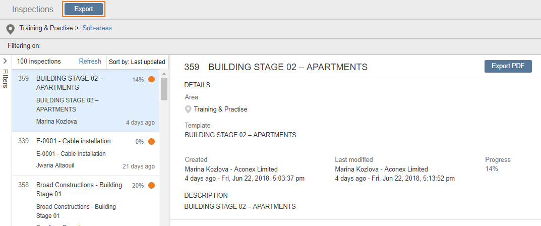Click orange status dot on inspection 358
Screen dimensions: 541x226
click(151, 186)
